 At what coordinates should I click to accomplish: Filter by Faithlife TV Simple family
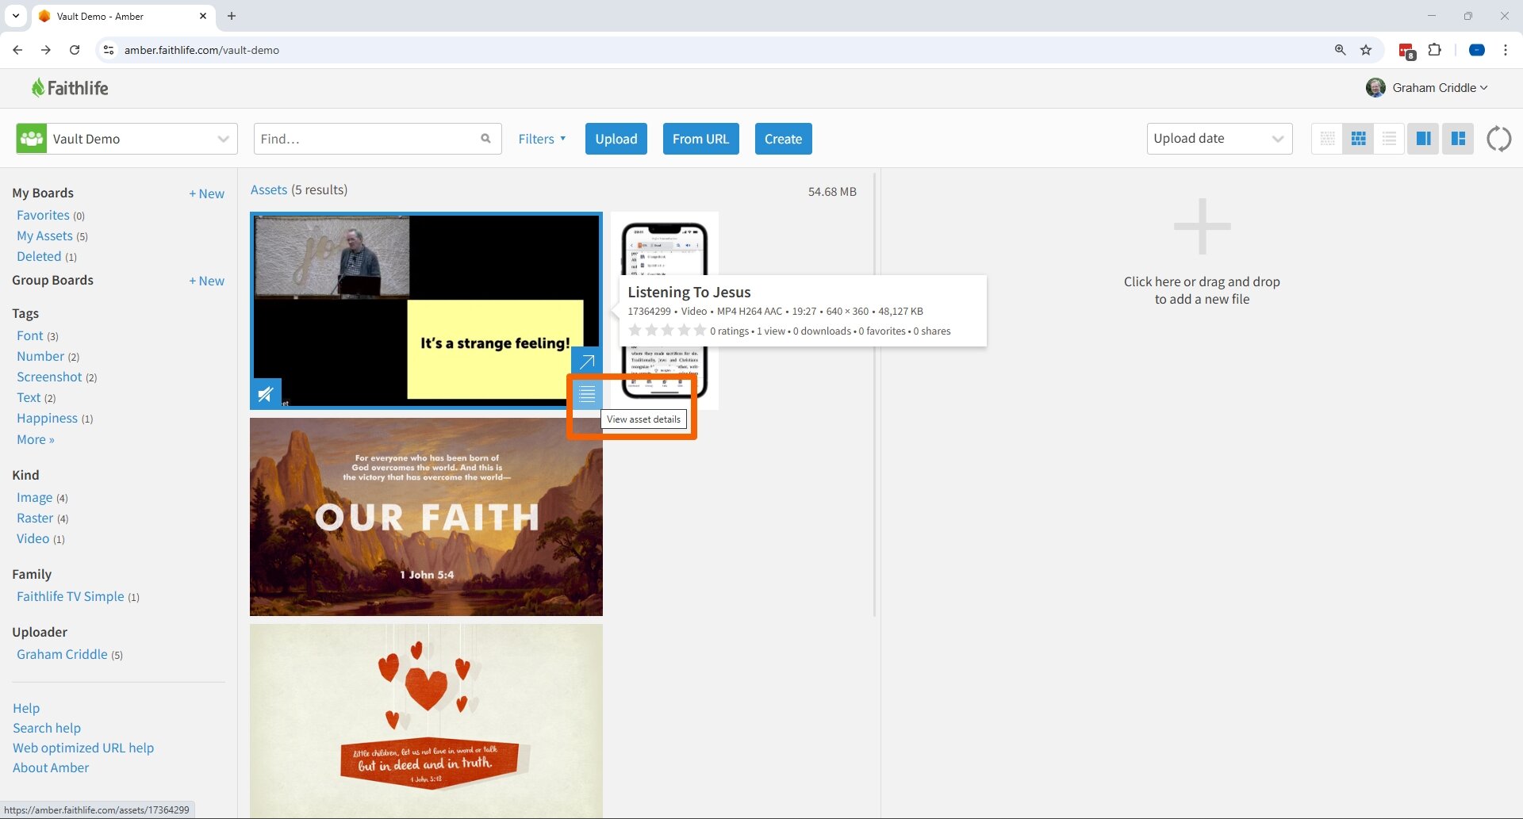click(x=71, y=596)
